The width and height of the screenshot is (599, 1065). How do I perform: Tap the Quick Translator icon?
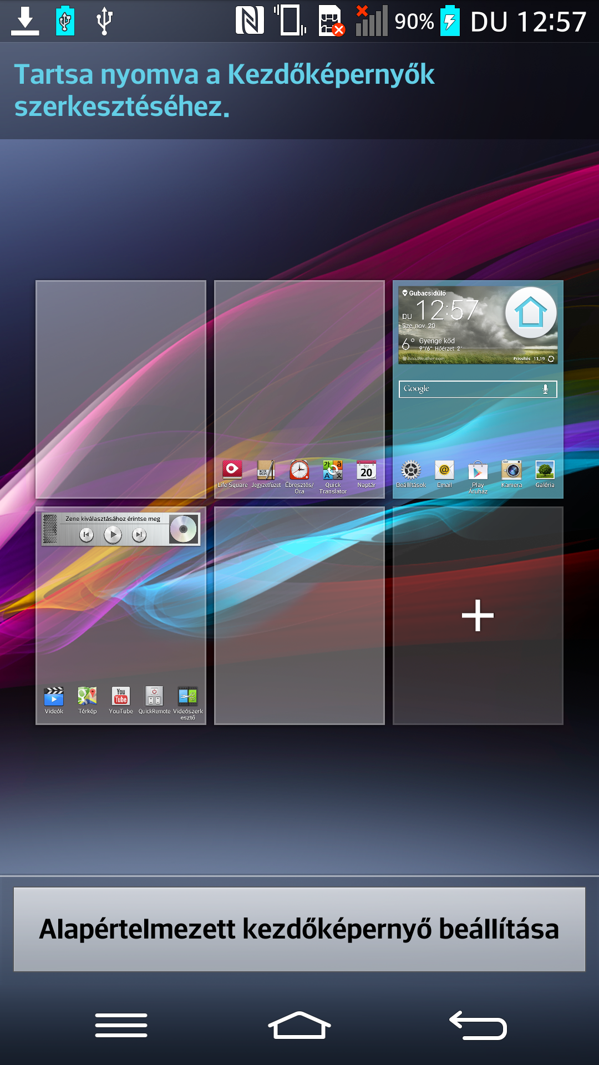[x=333, y=470]
